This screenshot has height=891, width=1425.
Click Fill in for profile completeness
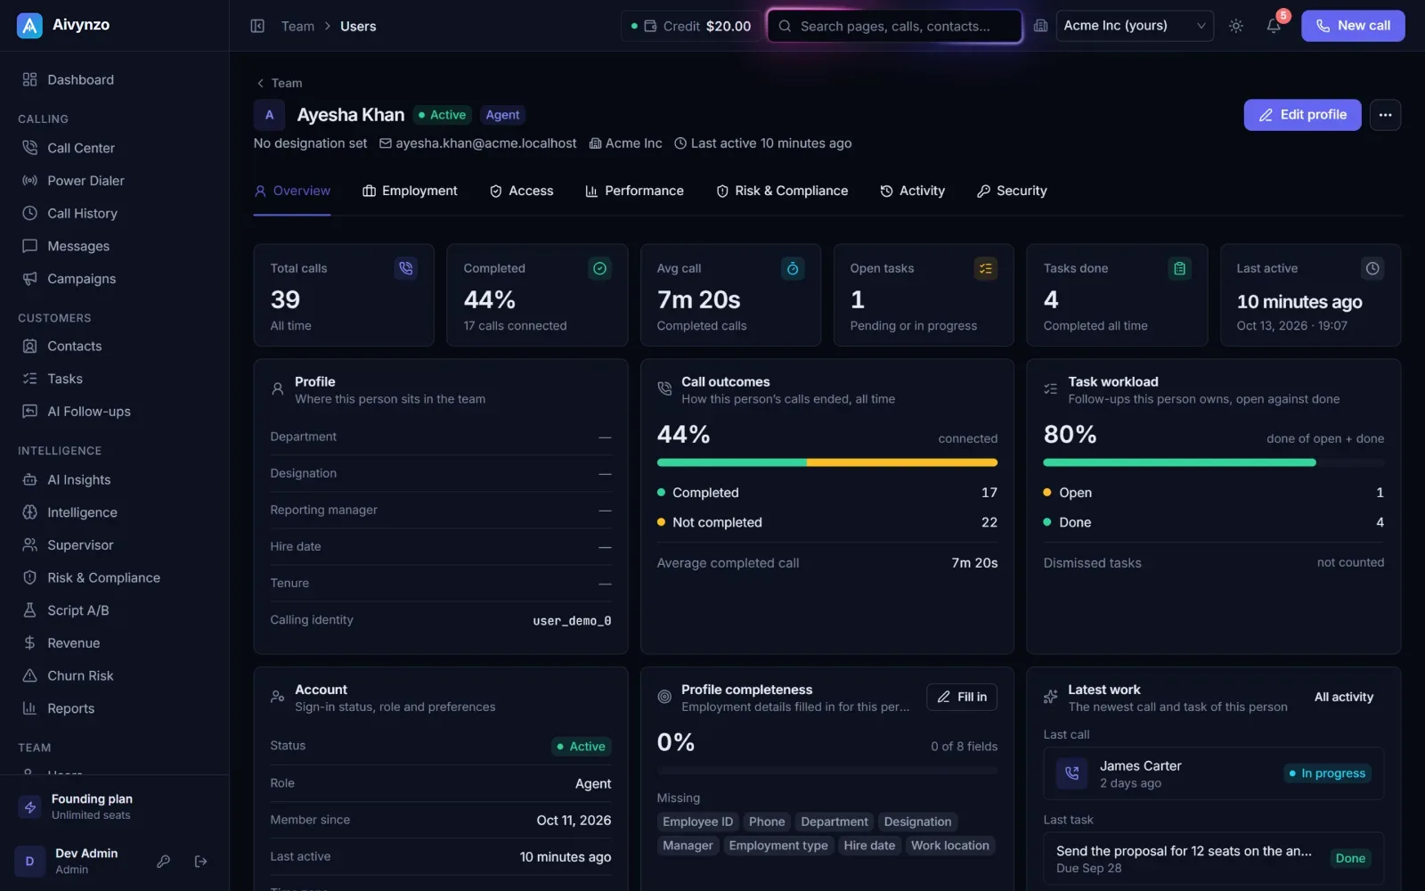[x=962, y=697]
